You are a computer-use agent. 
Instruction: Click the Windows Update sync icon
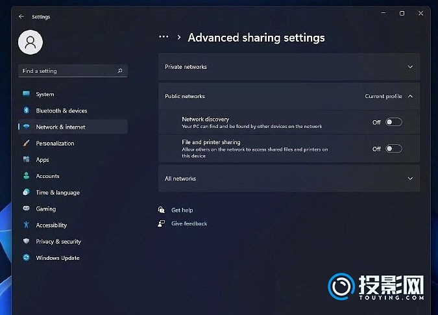point(26,257)
